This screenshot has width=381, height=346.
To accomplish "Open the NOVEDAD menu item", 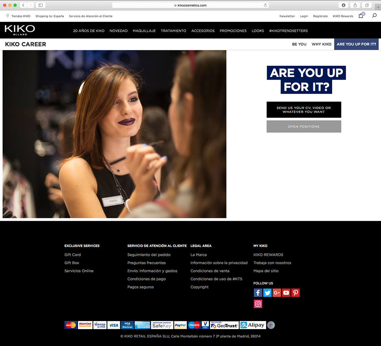I will 118,31.
